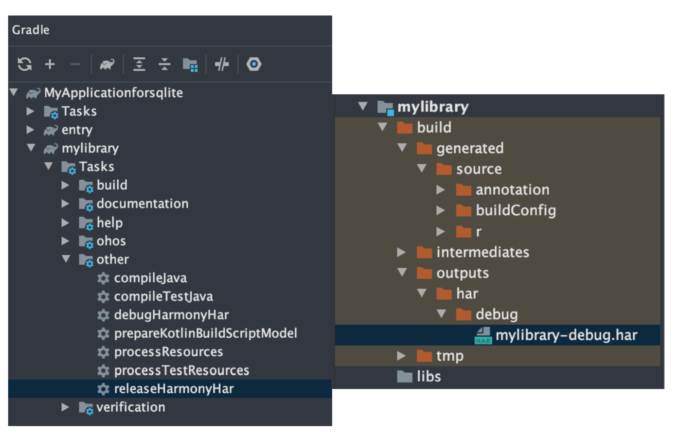
Task: Click the mylibrary module folder icon
Action: pyautogui.click(x=386, y=108)
